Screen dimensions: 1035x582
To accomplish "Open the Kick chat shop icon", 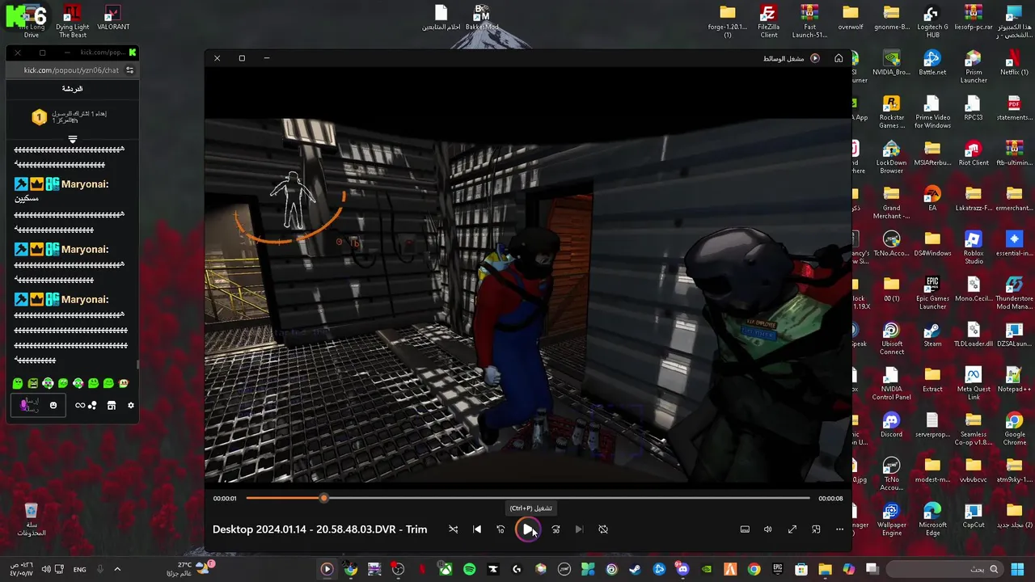I will (112, 405).
